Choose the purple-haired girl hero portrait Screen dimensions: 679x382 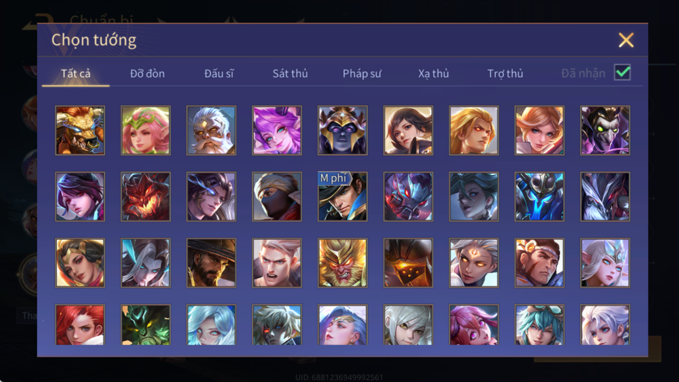tap(277, 131)
